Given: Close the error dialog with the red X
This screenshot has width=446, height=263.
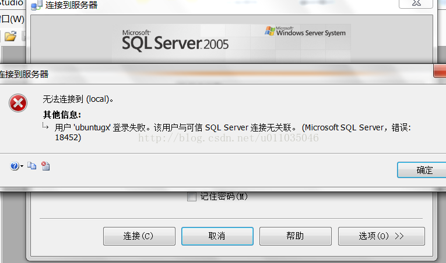Looking at the screenshot, I should 440,71.
